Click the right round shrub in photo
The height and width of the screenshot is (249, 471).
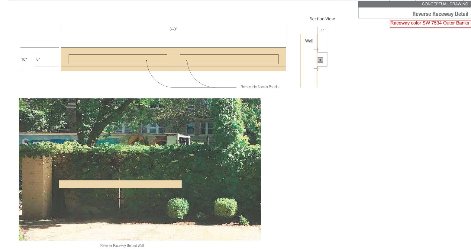226,207
